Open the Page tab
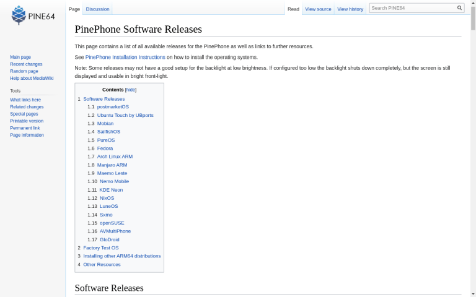This screenshot has height=297, width=476. coord(74,9)
